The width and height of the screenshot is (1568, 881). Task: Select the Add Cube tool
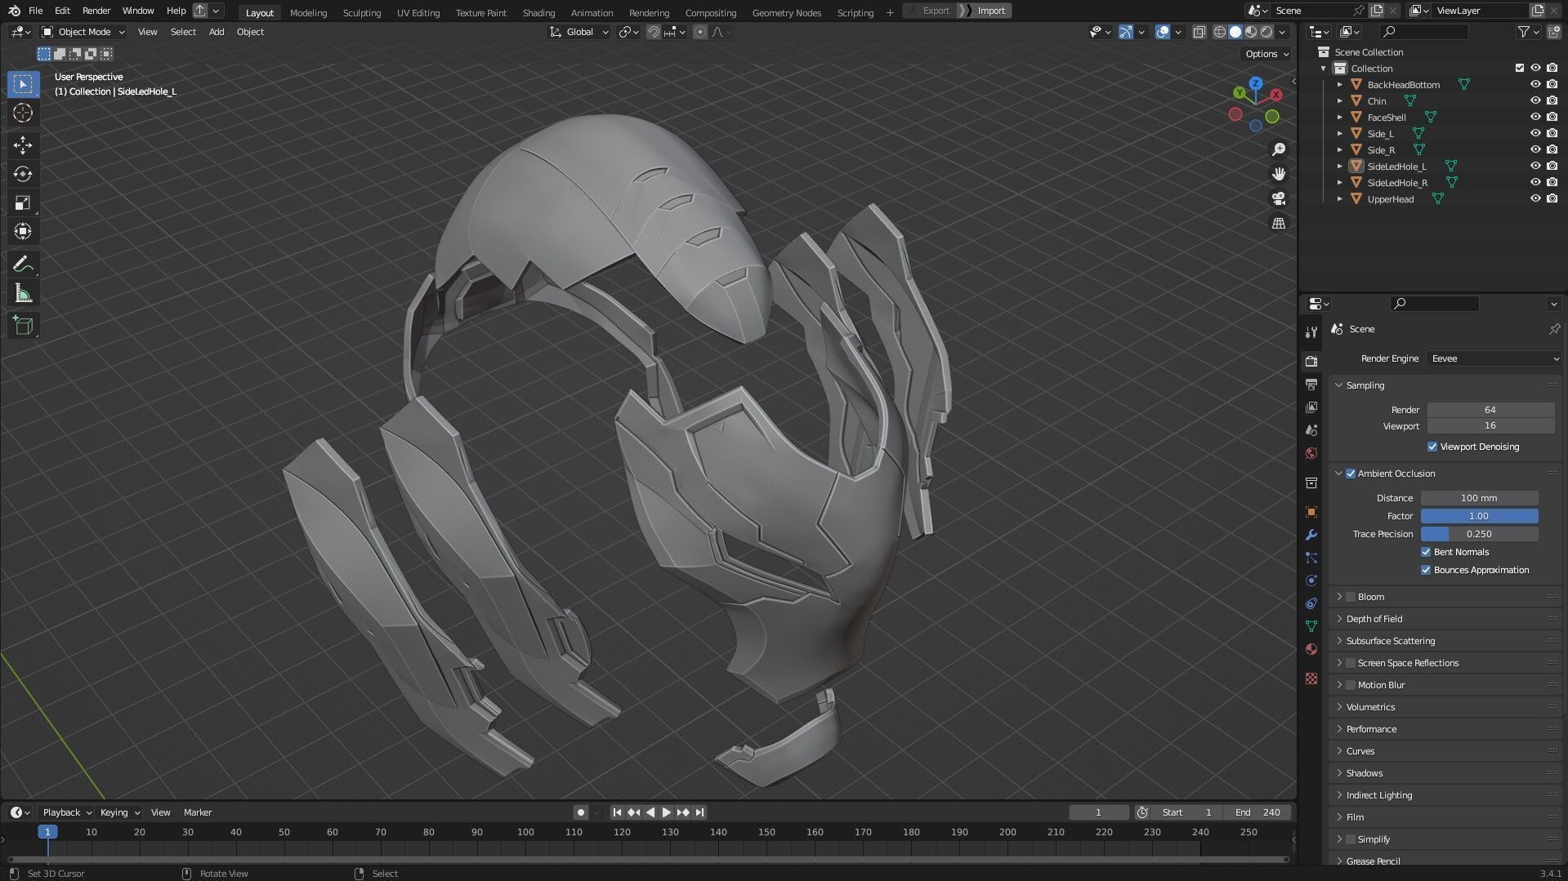click(x=23, y=326)
